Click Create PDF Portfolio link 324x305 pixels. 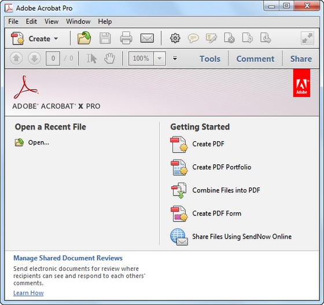[222, 167]
